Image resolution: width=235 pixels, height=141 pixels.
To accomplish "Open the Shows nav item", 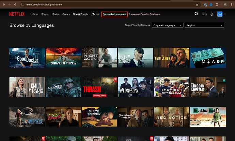I will point(45,14).
